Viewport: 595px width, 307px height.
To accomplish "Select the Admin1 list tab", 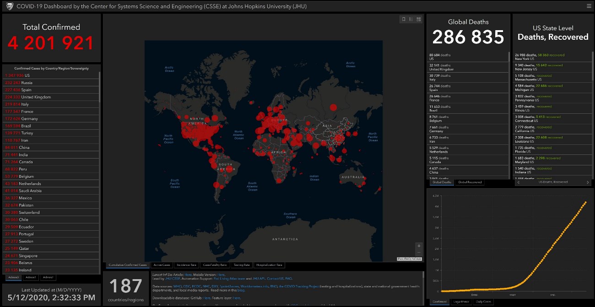I will [x=31, y=277].
